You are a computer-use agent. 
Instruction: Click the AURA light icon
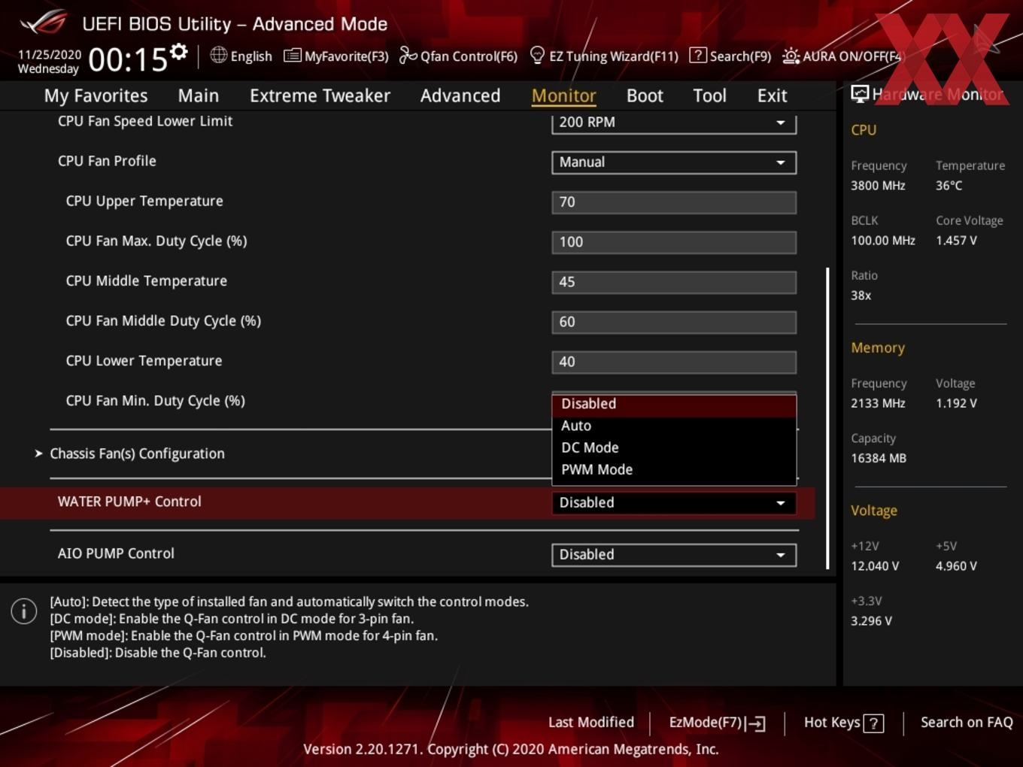coord(791,56)
